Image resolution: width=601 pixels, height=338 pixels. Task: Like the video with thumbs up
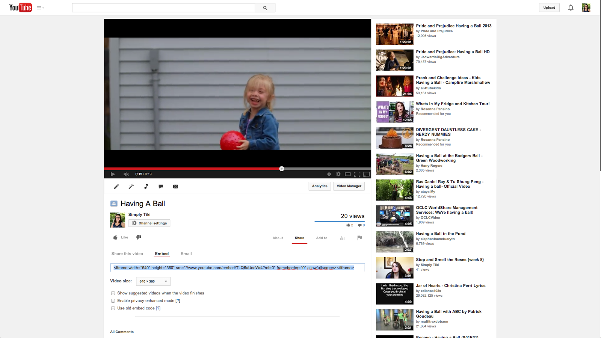point(120,237)
